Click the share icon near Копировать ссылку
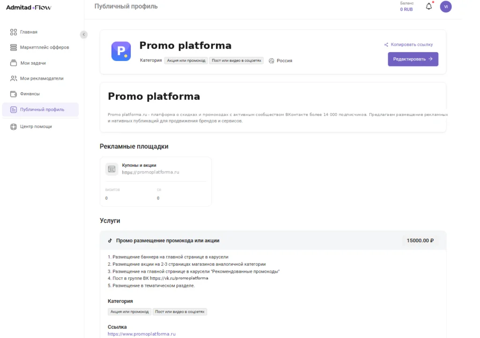The image size is (480, 338). click(386, 45)
